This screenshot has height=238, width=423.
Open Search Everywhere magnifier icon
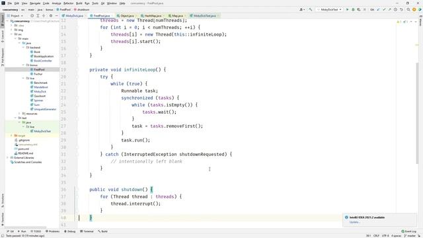coord(408,9)
